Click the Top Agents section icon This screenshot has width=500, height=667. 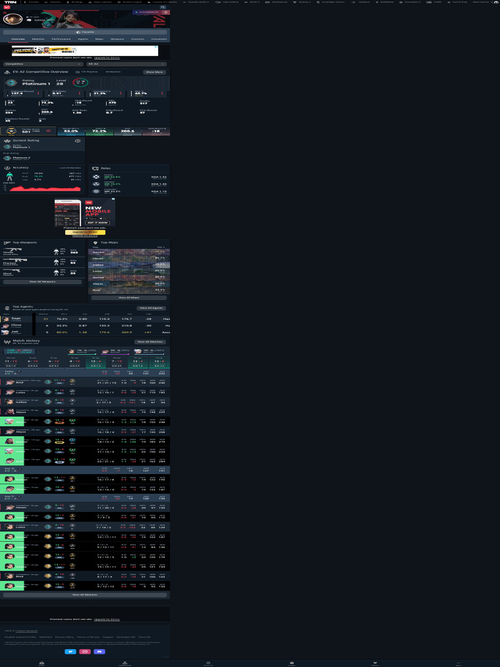tap(7, 308)
